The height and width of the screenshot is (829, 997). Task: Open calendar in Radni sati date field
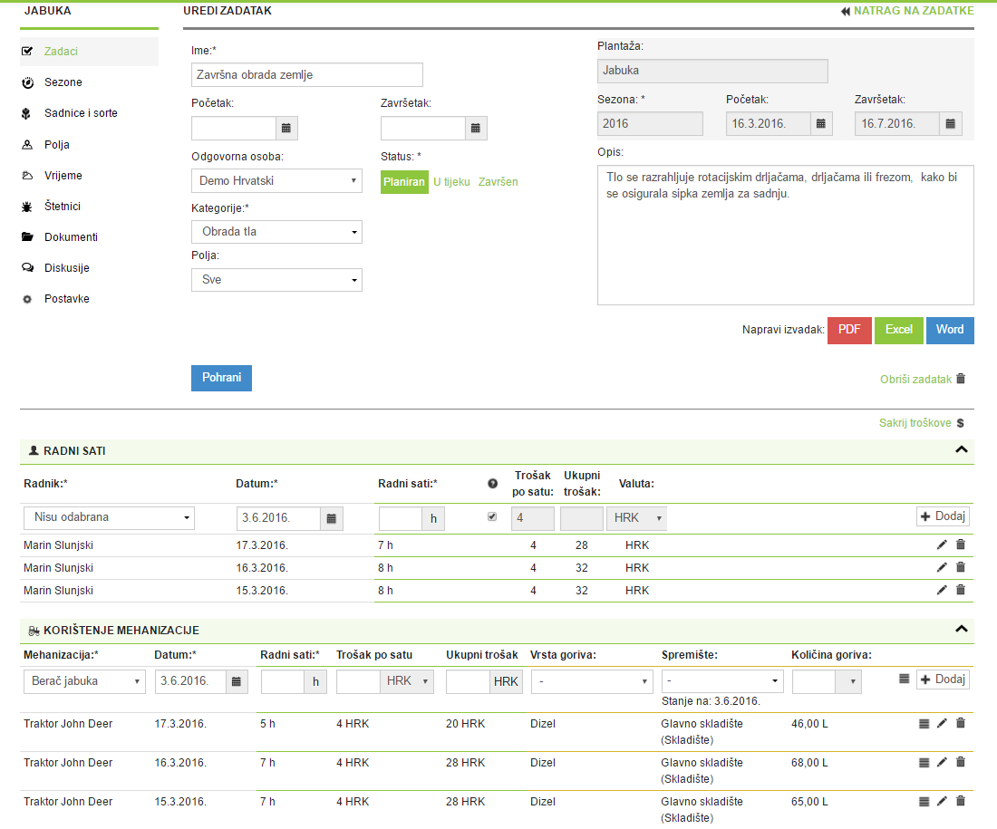pos(331,519)
